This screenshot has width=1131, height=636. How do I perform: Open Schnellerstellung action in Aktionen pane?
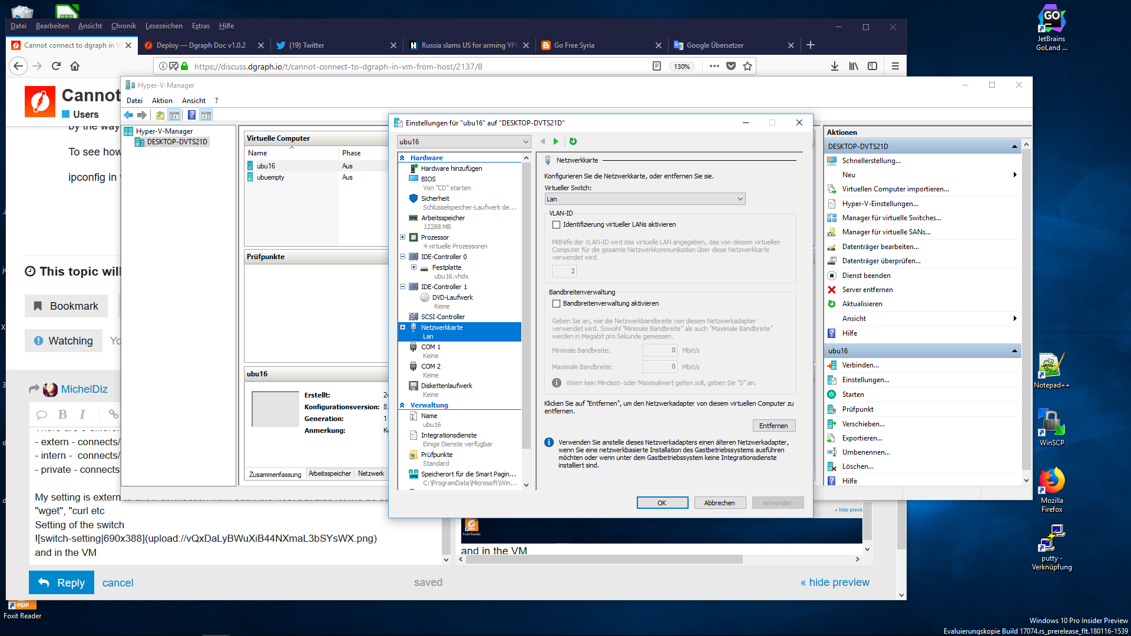pos(871,161)
